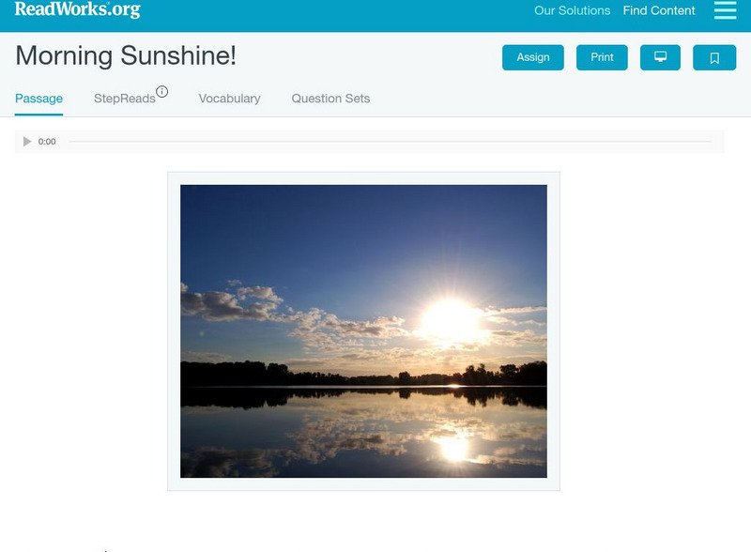This screenshot has width=751, height=552.
Task: Click the StepReads info circle icon
Action: click(161, 91)
